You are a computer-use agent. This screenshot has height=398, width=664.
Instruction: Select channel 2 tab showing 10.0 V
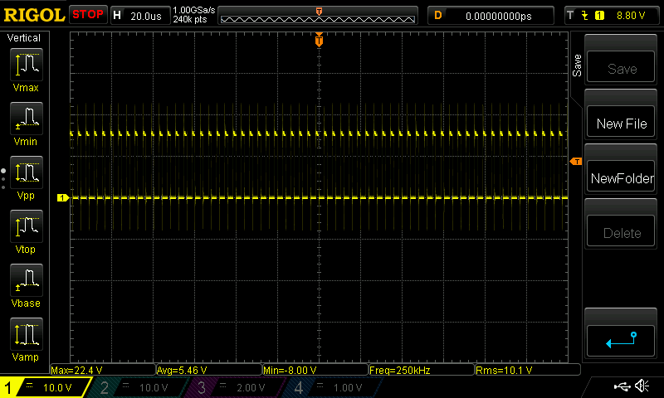tap(136, 387)
